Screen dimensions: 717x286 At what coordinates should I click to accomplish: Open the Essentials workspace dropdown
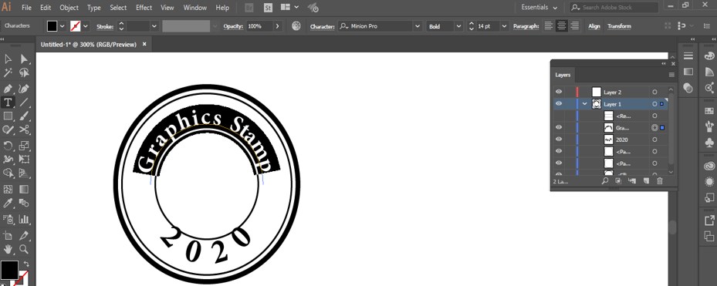(539, 8)
